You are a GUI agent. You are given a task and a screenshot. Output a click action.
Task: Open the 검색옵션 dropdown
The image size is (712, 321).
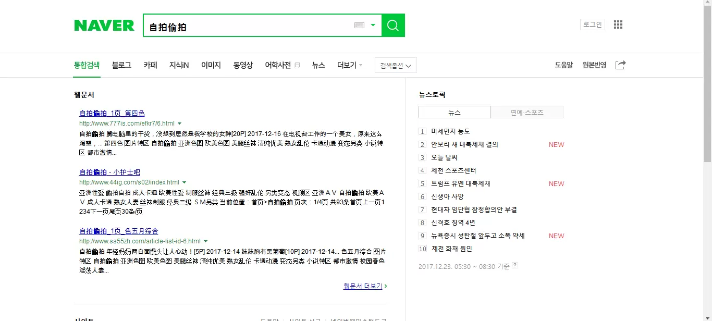point(396,65)
